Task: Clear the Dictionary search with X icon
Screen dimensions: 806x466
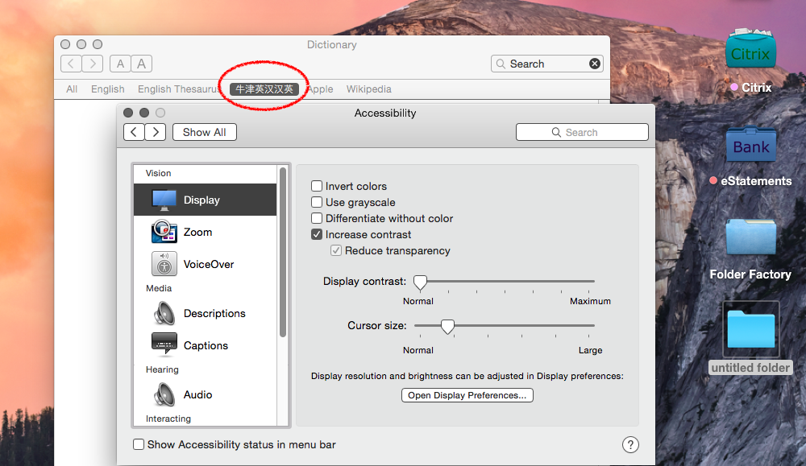Action: (x=594, y=64)
